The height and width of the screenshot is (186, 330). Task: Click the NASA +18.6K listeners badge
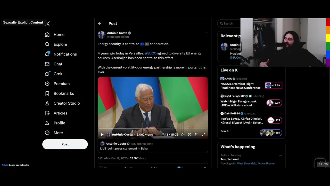point(274,86)
